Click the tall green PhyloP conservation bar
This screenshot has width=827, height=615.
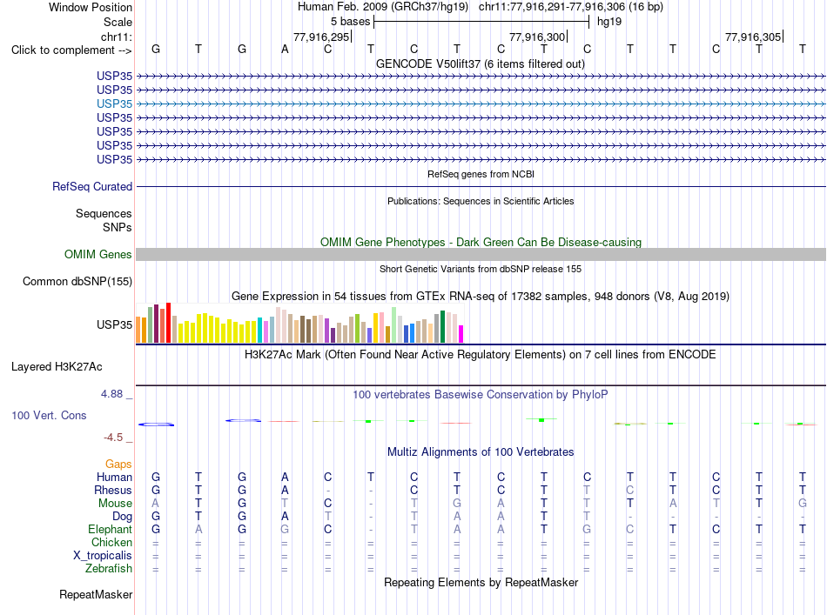click(x=541, y=420)
